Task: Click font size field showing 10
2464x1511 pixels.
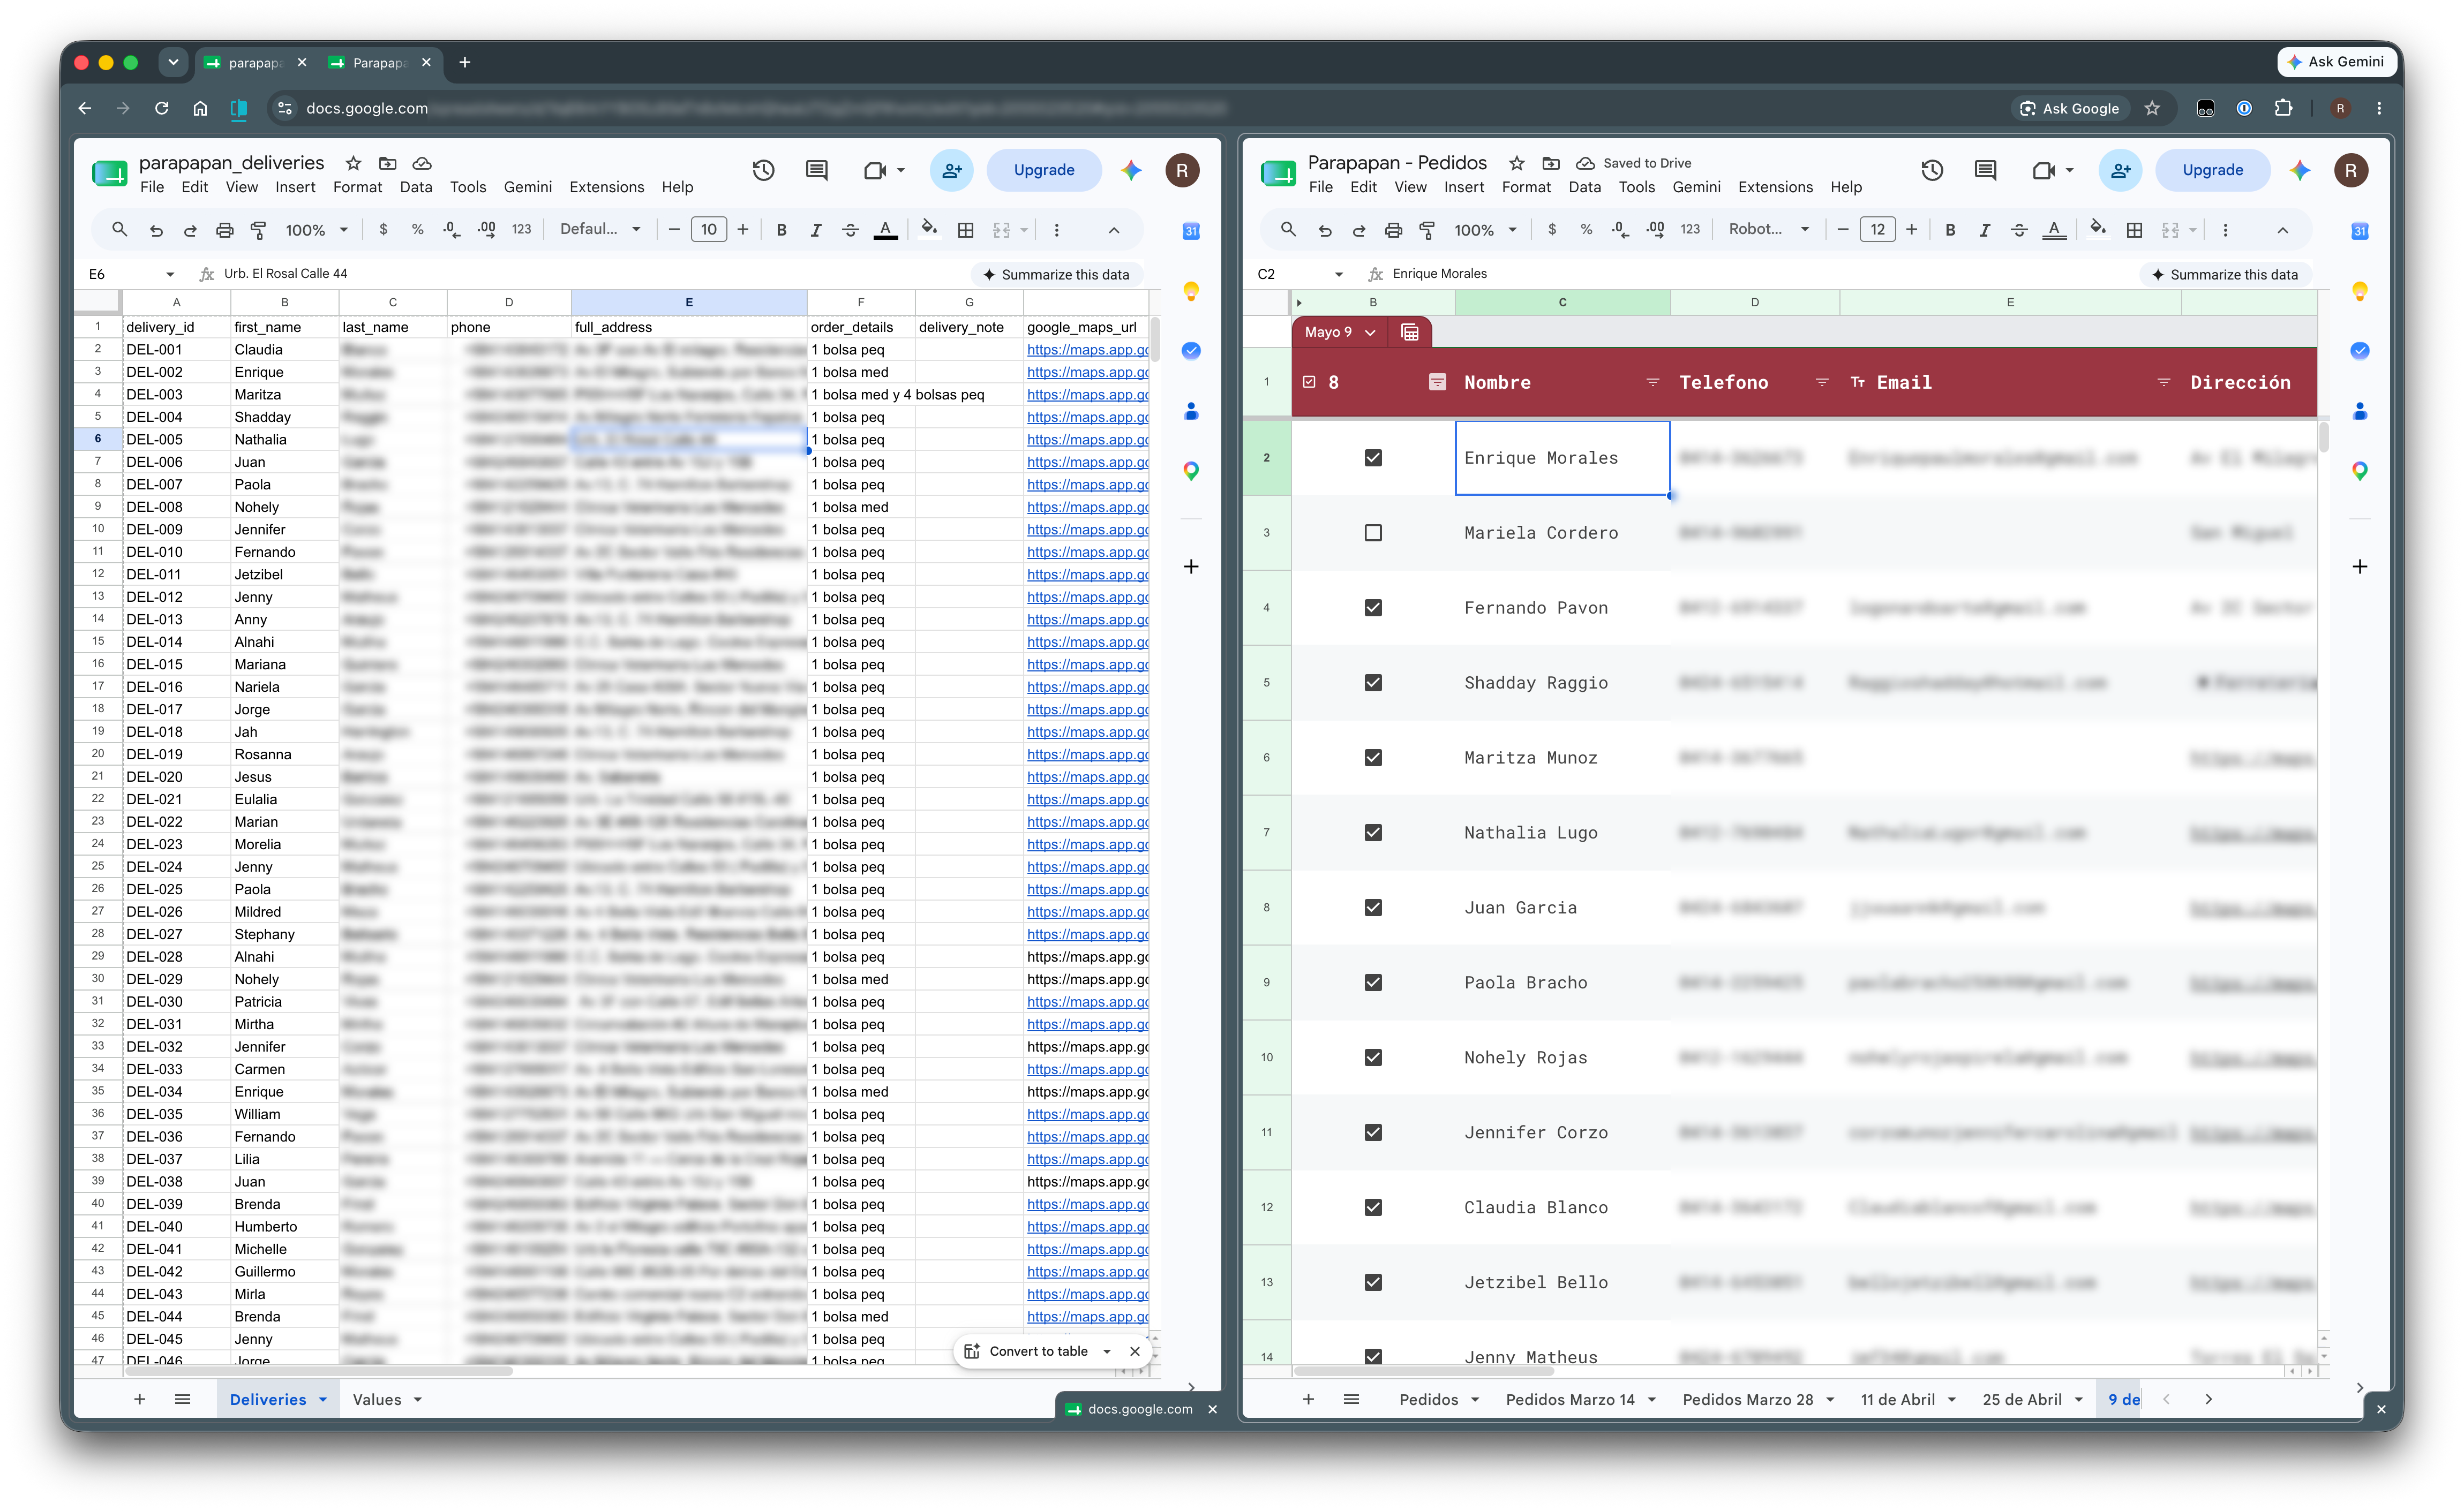Action: click(708, 230)
